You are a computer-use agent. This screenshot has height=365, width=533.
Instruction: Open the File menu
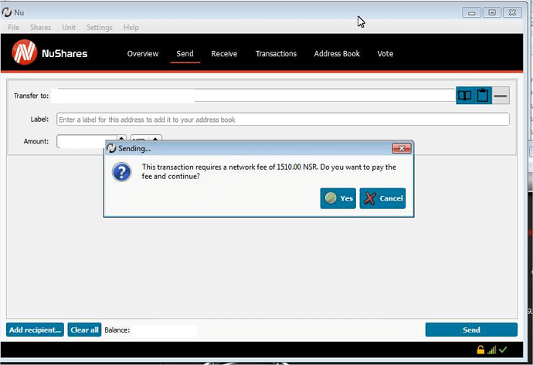click(x=14, y=28)
